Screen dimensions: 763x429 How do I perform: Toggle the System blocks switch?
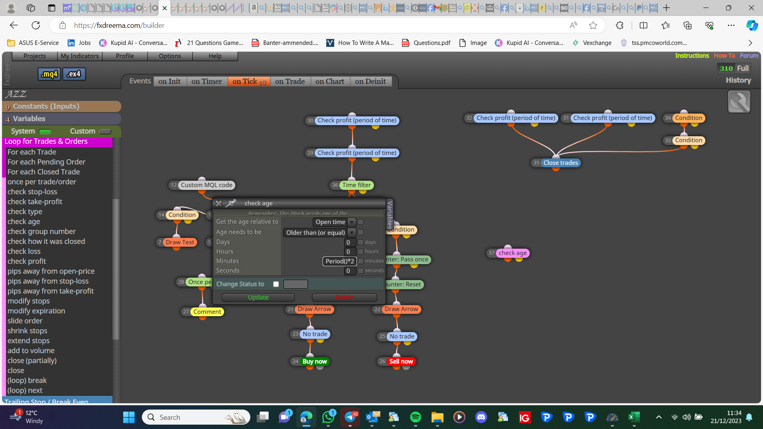coord(45,131)
